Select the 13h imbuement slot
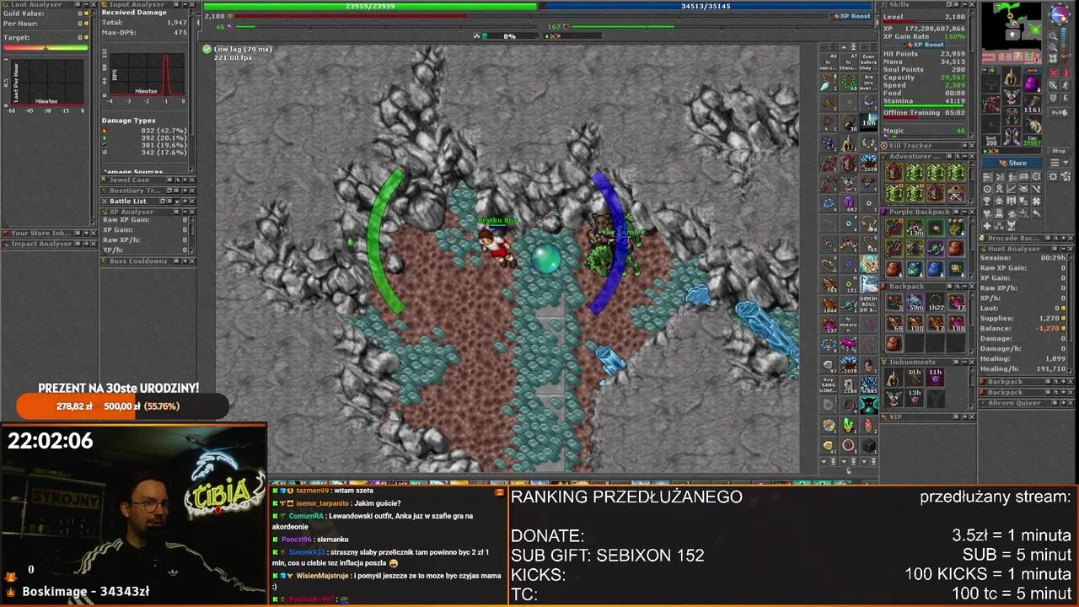 (x=915, y=397)
